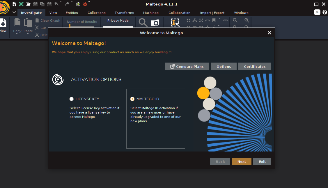Click the bookmark flag icon
This screenshot has width=328, height=188.
tap(214, 20)
